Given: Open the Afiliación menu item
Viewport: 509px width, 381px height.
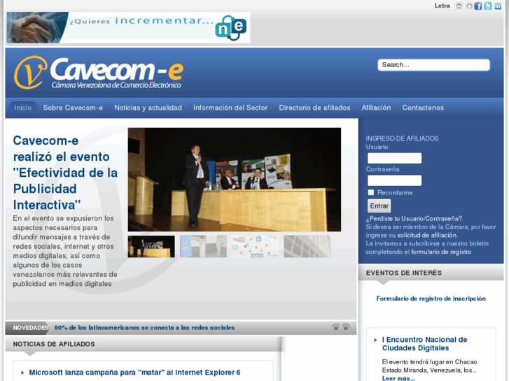Looking at the screenshot, I should (376, 108).
